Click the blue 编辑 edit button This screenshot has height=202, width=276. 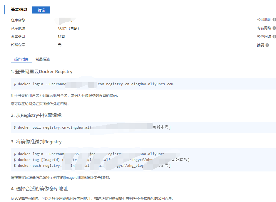click(41, 10)
